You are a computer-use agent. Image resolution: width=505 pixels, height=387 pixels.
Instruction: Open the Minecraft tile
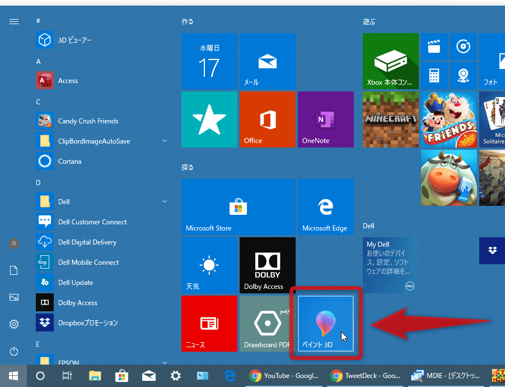pos(391,119)
